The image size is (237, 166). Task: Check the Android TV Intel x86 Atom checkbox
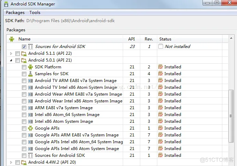[x=24, y=87]
